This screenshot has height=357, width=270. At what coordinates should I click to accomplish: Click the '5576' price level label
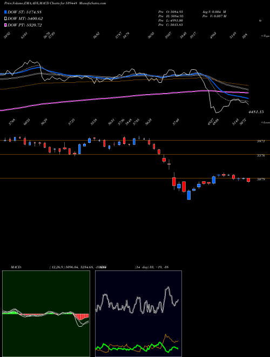point(261,156)
